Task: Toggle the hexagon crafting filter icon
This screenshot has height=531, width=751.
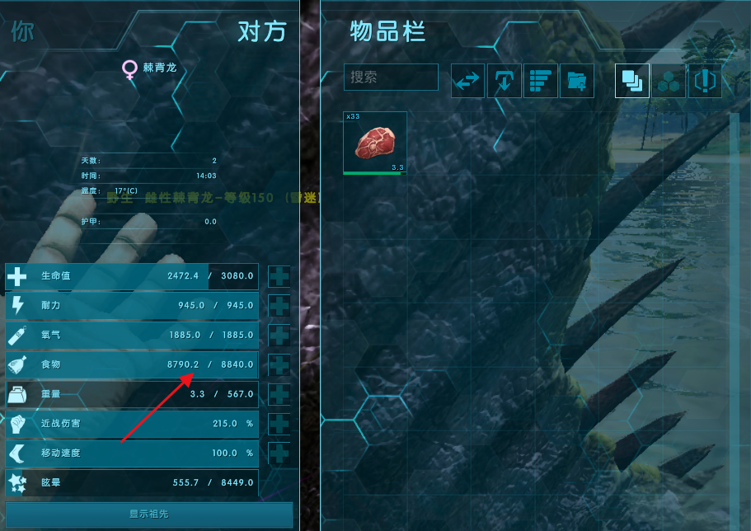Action: tap(669, 81)
